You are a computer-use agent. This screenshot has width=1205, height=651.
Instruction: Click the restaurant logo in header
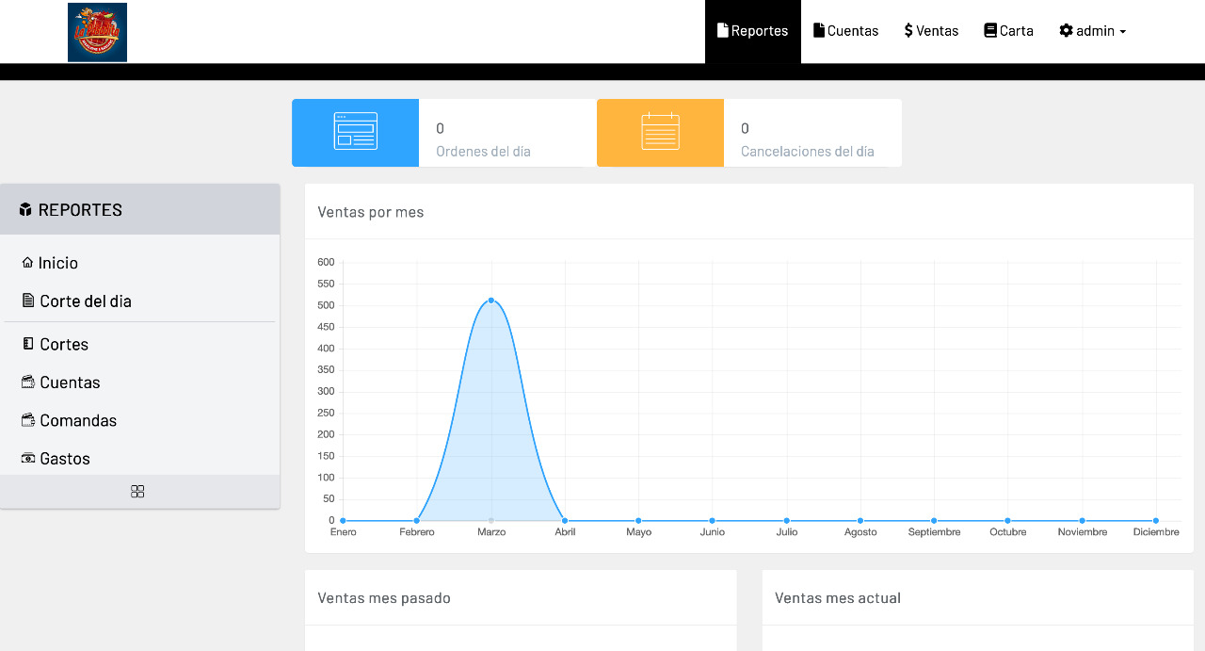(97, 32)
